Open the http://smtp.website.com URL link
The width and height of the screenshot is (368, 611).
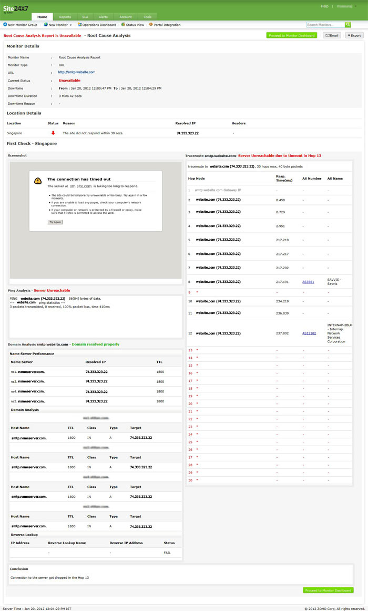[x=76, y=72]
